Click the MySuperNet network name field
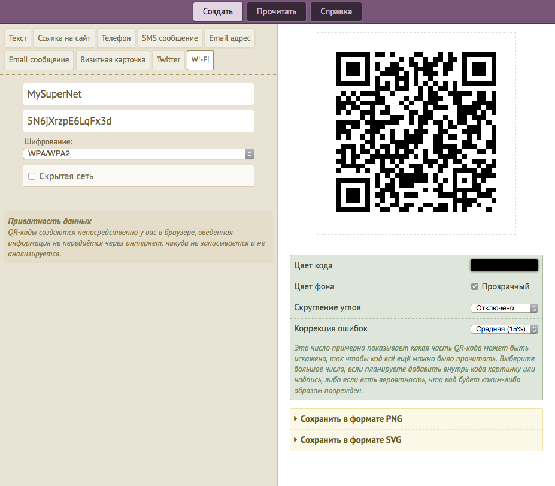This screenshot has height=486, width=555. point(138,94)
